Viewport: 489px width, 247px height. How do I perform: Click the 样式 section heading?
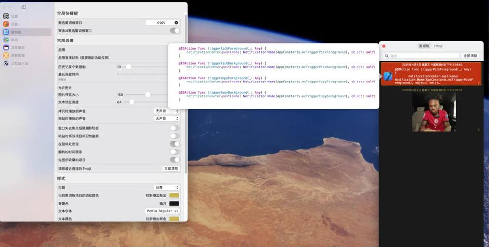pos(61,179)
